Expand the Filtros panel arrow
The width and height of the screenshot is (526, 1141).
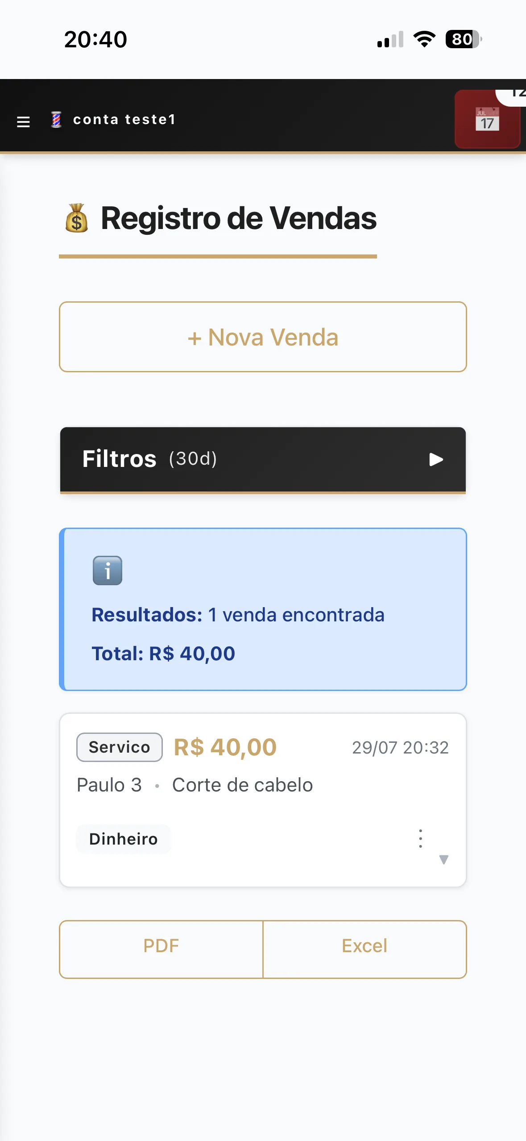(436, 459)
